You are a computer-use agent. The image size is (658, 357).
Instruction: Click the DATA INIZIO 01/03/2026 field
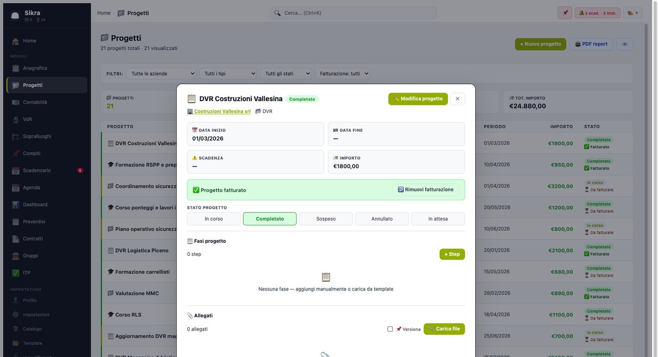(255, 135)
